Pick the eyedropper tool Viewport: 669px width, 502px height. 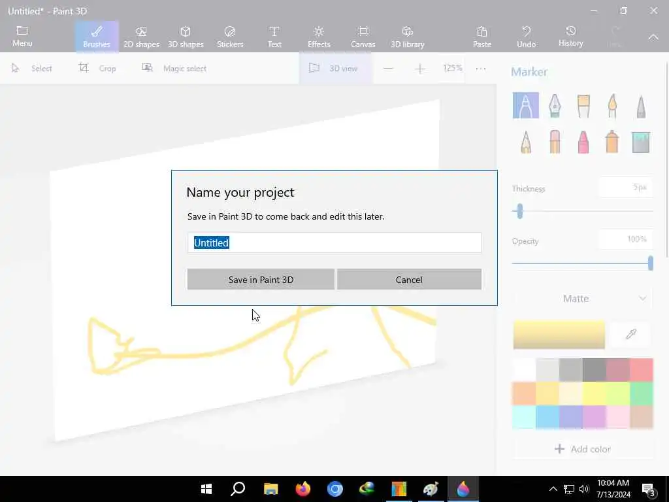coord(631,334)
